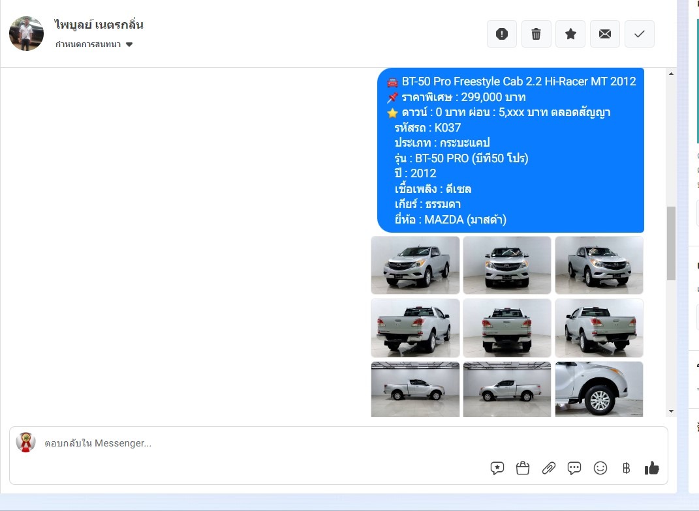Click the ประเภท : กระบะแคป text
Screen dimensions: 699x511
[443, 143]
